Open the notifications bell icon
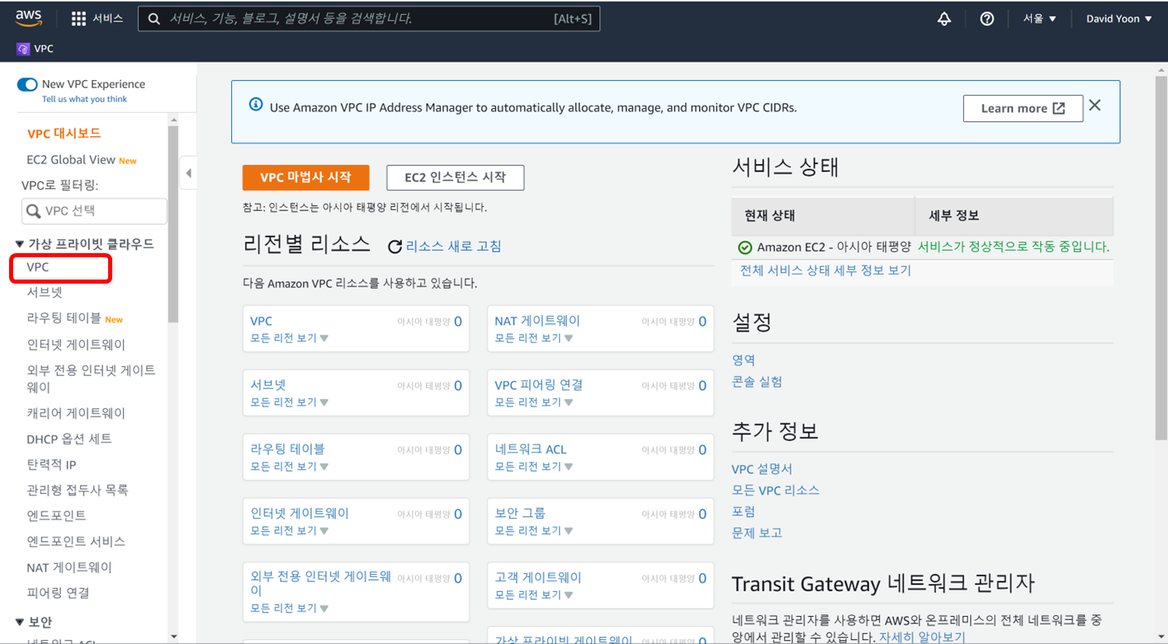This screenshot has width=1168, height=644. click(x=944, y=19)
